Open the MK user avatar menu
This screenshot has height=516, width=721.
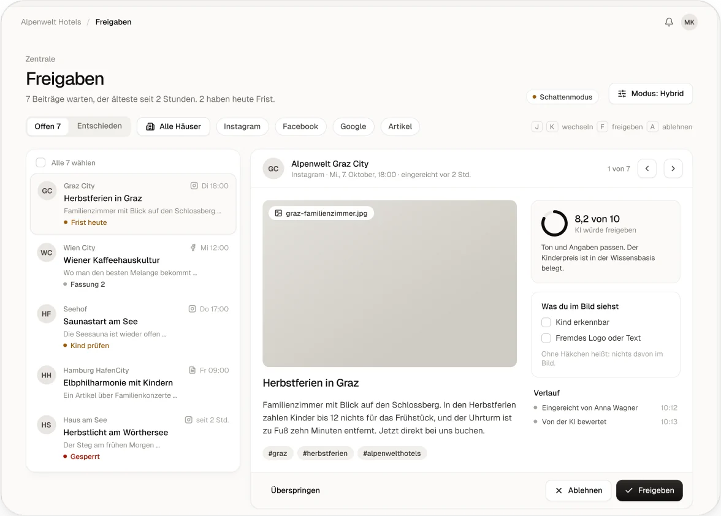pyautogui.click(x=689, y=22)
